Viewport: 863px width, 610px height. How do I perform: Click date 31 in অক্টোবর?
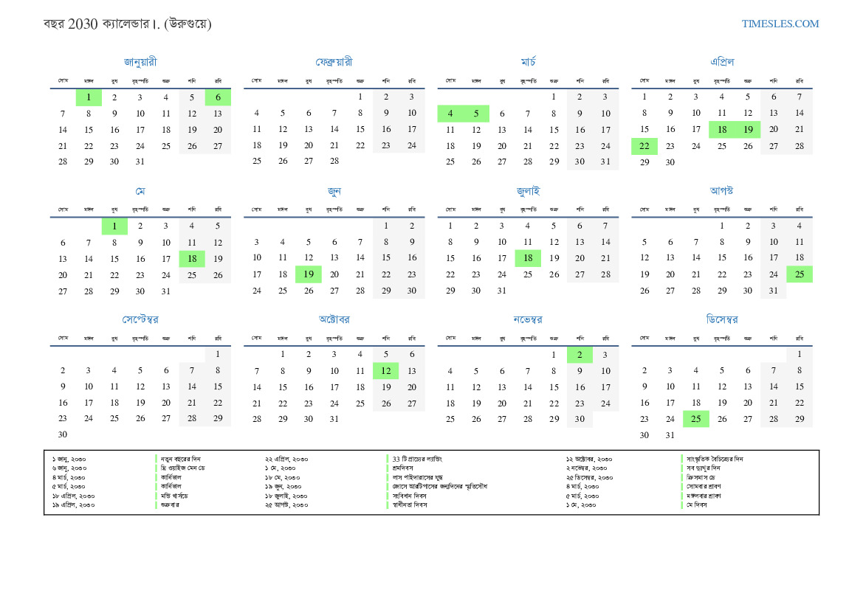point(334,419)
